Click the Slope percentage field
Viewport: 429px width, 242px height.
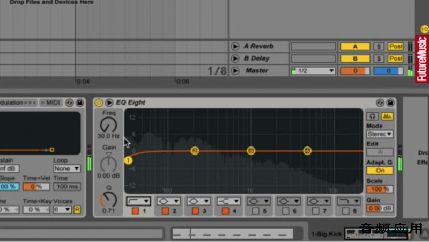9,187
